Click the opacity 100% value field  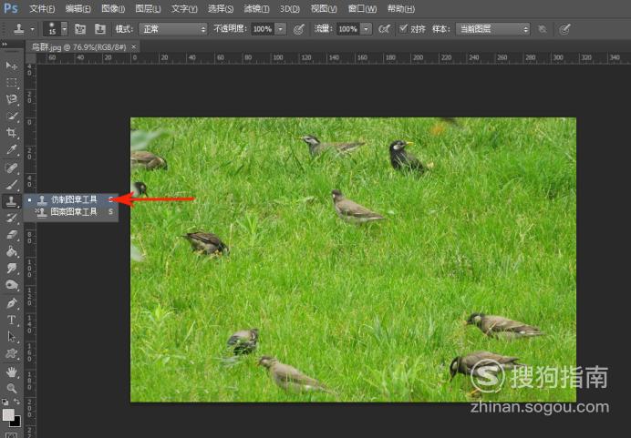[x=263, y=29]
